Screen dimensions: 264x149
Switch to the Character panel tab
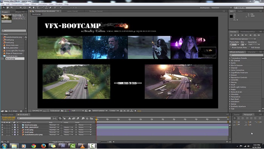click(252, 52)
